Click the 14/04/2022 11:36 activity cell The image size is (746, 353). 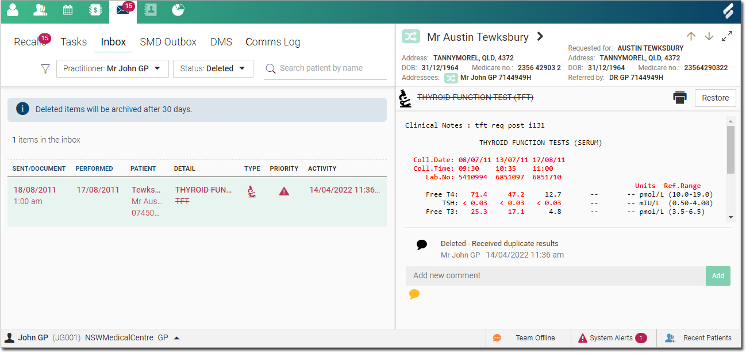tap(345, 190)
